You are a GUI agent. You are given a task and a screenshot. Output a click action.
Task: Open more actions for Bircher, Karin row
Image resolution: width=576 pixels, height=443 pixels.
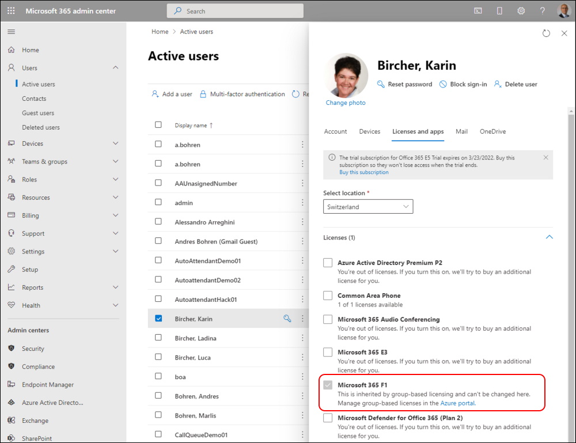click(302, 319)
